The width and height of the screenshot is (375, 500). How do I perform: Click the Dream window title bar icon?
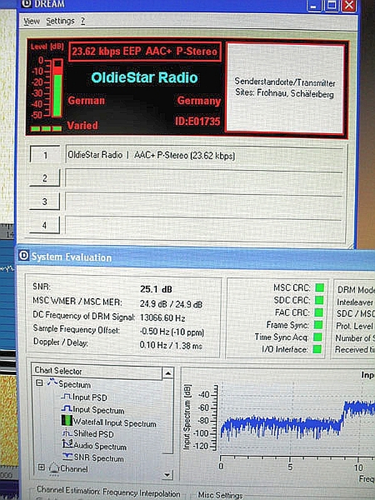tap(27, 3)
